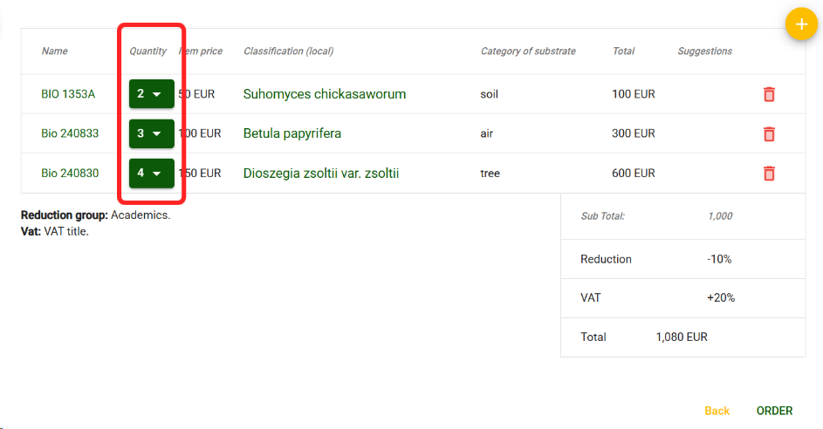Select the Bio 240830 item name
The image size is (823, 429).
[x=70, y=174]
